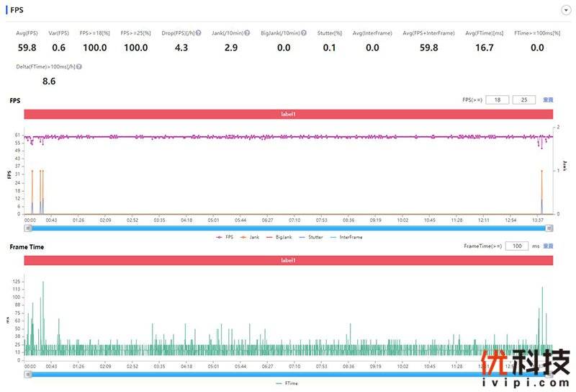
Task: Click the 13:37 time label on the FPS chart axis
Action: pyautogui.click(x=537, y=220)
